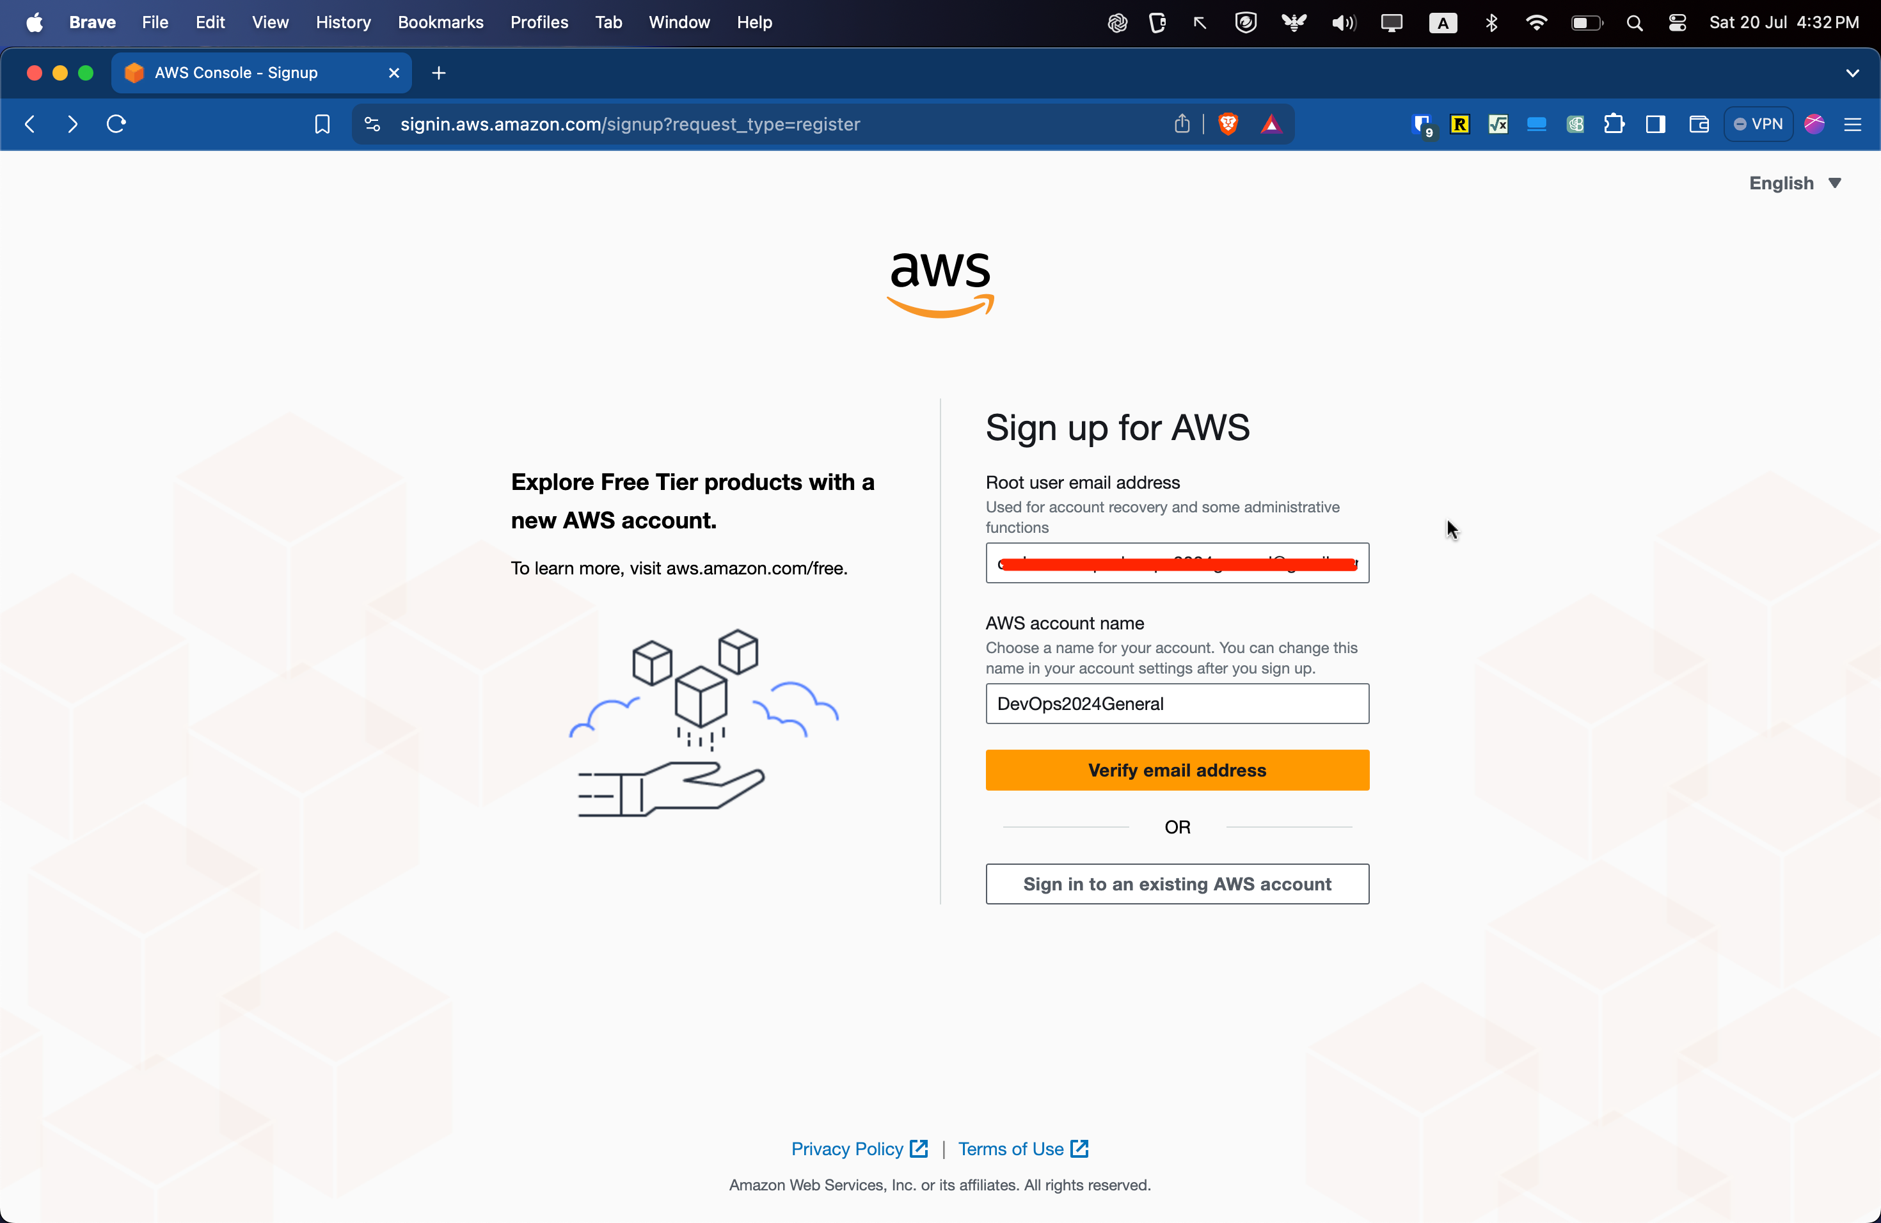Open the Brave Rewards triangle icon
Viewport: 1881px width, 1223px height.
(x=1270, y=124)
